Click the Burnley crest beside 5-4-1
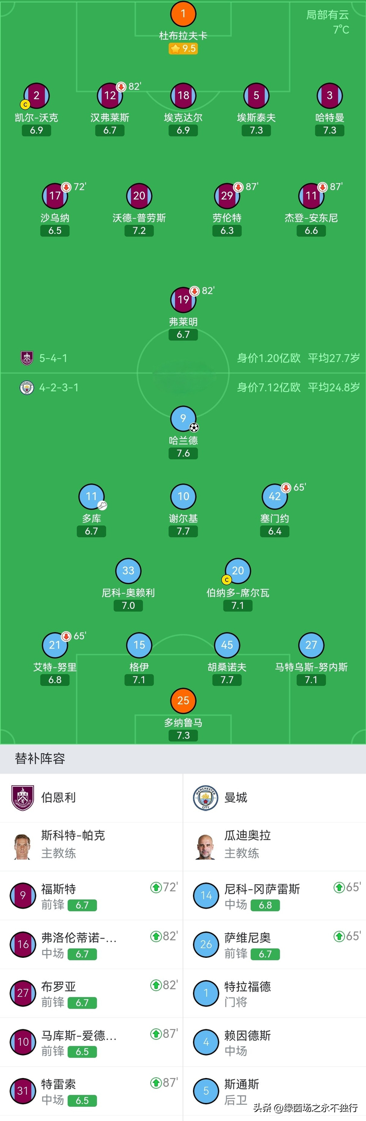The width and height of the screenshot is (366, 1121). [x=27, y=358]
